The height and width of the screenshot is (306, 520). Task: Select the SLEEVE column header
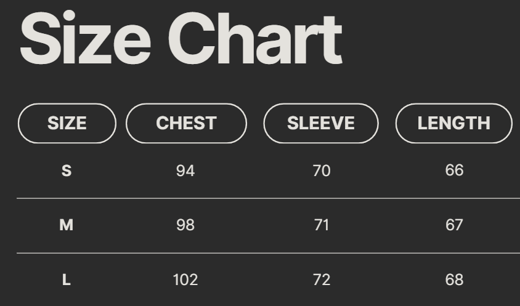(320, 123)
